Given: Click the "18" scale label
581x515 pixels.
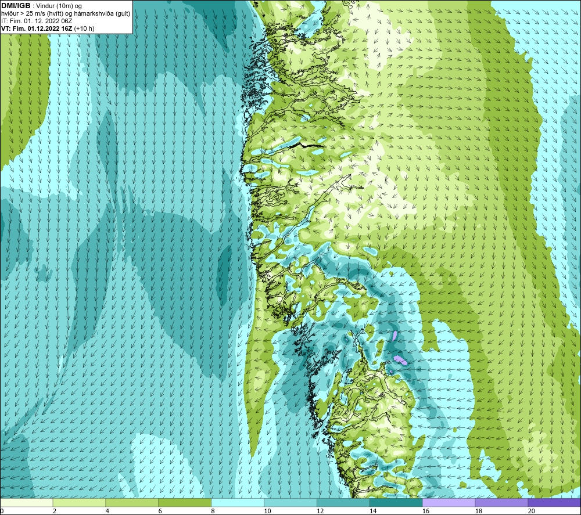Looking at the screenshot, I should 478,512.
